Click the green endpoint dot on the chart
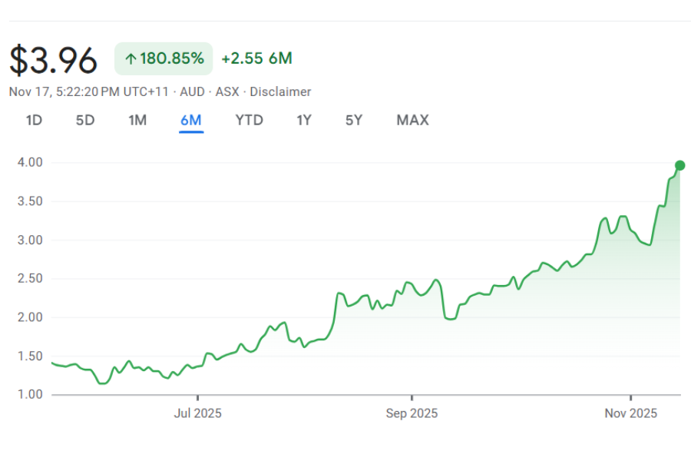Viewport: 691px width, 461px height. 679,165
